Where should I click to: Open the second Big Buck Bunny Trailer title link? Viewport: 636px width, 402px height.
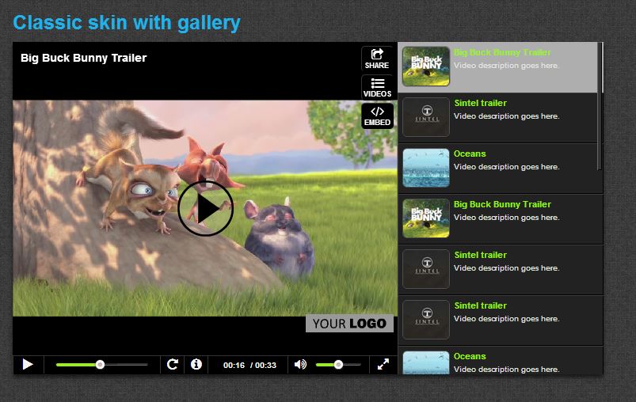click(502, 204)
